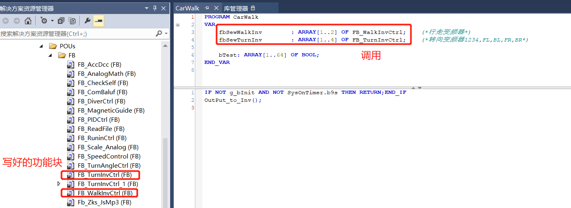Click the lock icon on 库管理器 tab
The image size is (571, 208).
click(x=253, y=8)
